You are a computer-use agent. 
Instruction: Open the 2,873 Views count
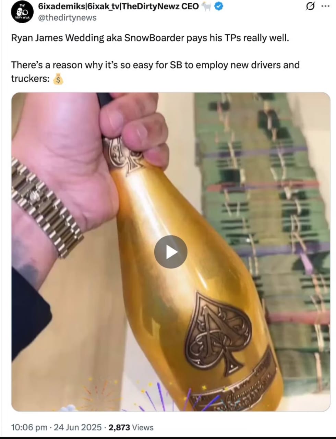[x=131, y=427]
